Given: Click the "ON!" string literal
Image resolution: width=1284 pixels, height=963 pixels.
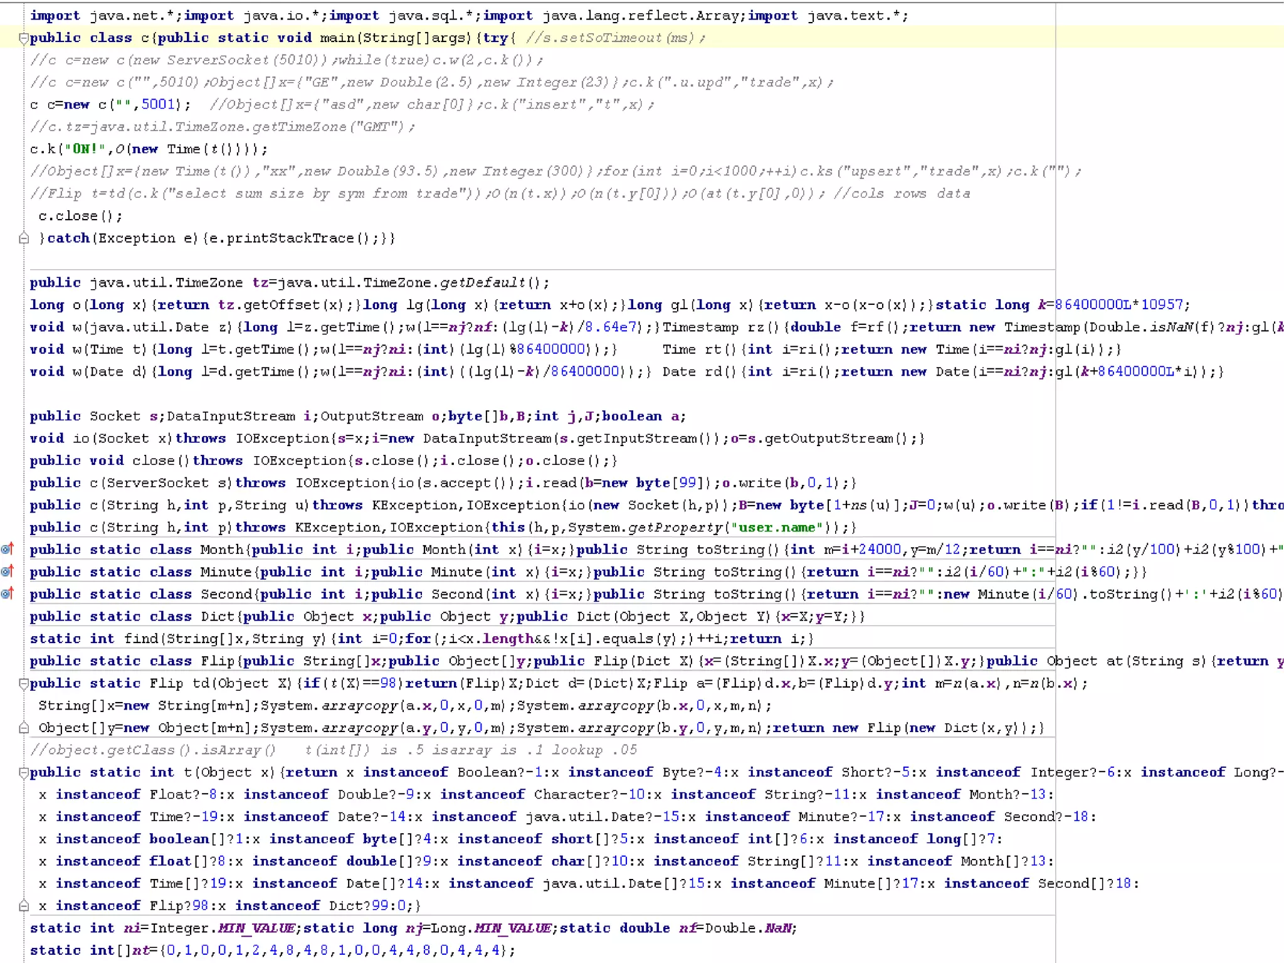Looking at the screenshot, I should (x=85, y=149).
